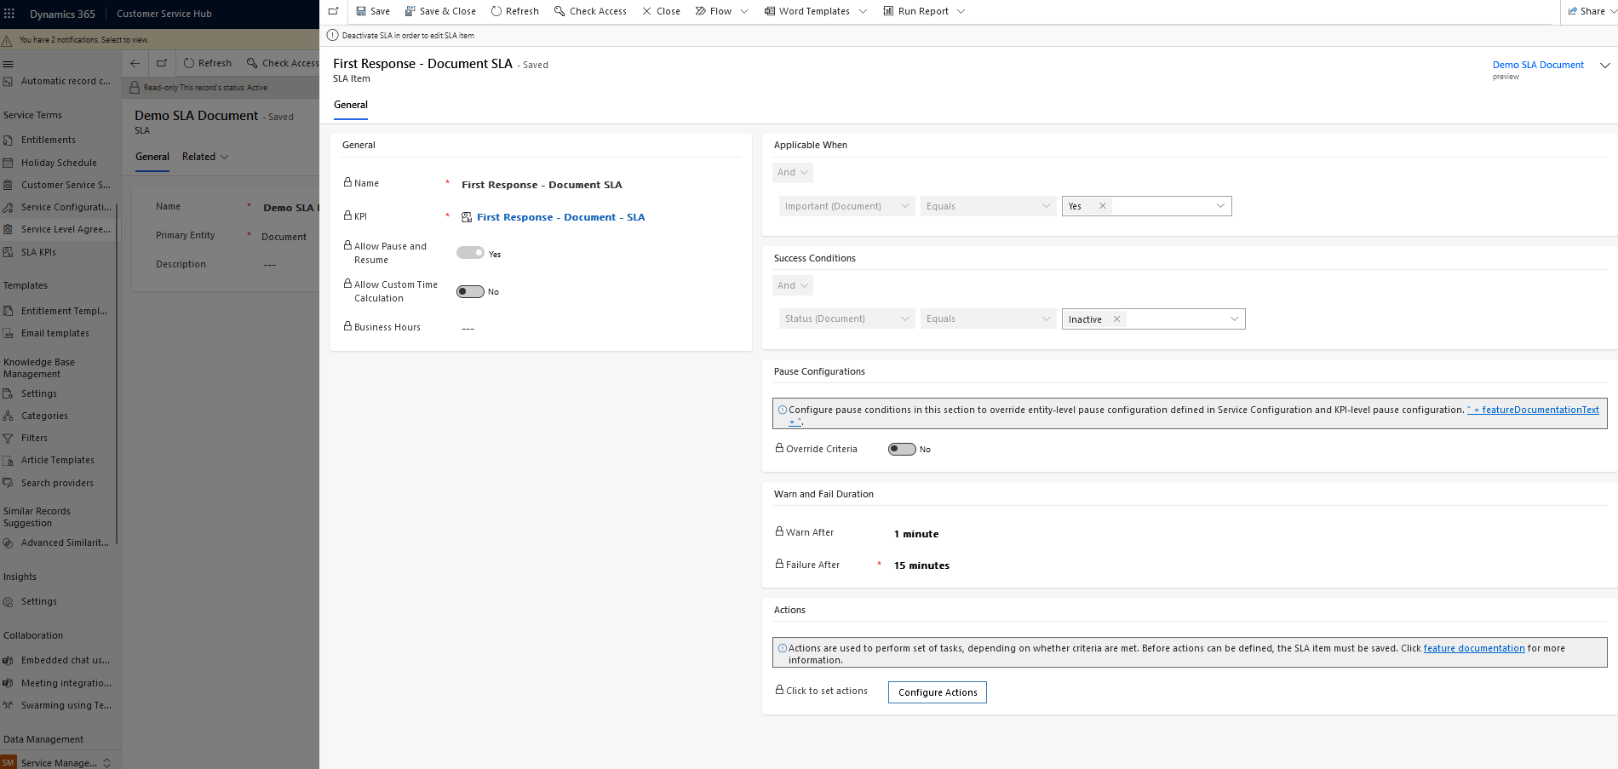The image size is (1618, 769).
Task: Click the open-in-new-window icon in the background form
Action: [162, 63]
